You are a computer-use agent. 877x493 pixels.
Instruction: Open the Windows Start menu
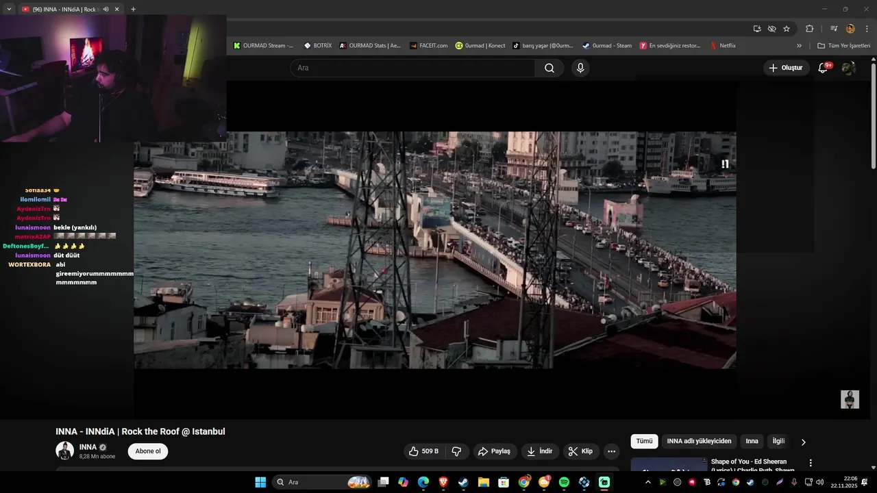point(260,482)
